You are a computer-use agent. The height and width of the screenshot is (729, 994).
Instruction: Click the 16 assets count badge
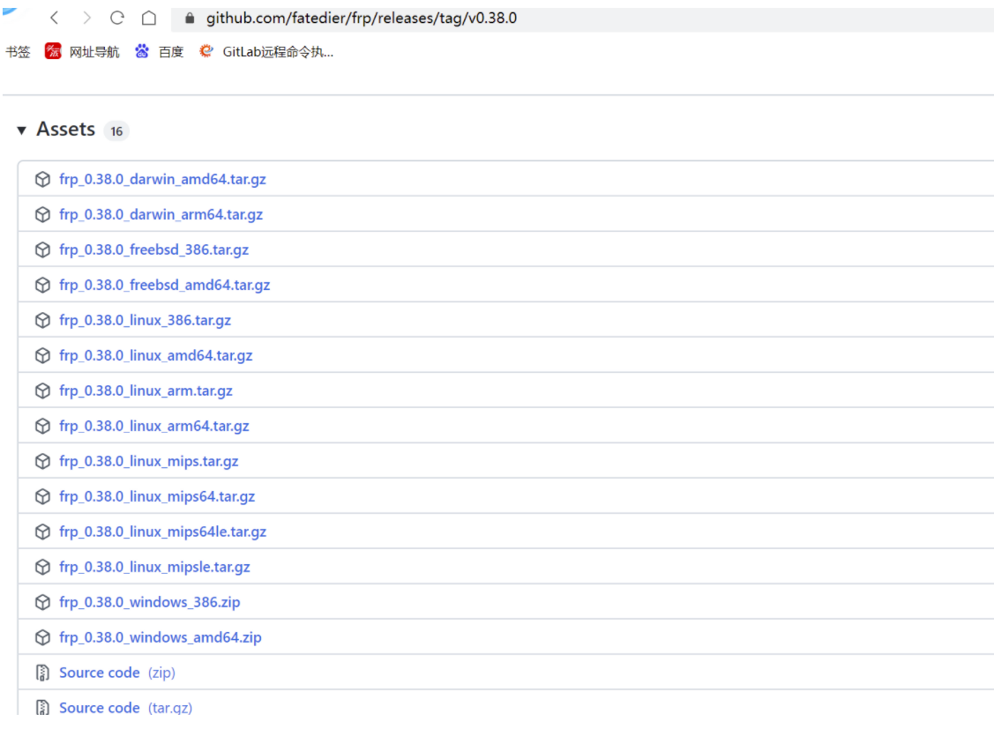click(116, 131)
